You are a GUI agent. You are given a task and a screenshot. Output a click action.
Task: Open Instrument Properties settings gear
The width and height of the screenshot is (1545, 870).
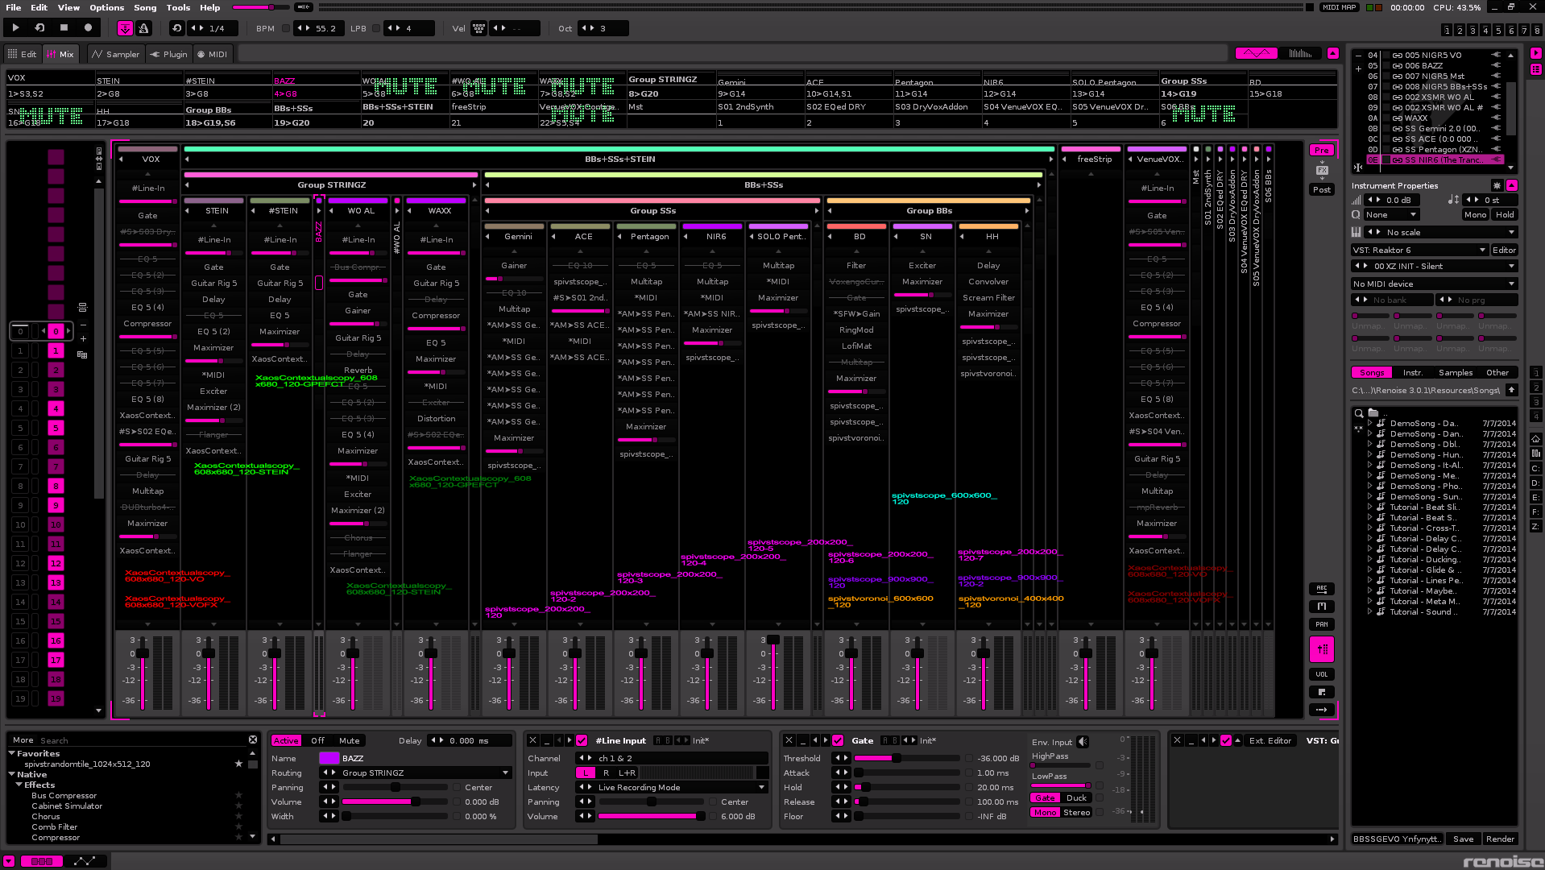pos(1497,185)
